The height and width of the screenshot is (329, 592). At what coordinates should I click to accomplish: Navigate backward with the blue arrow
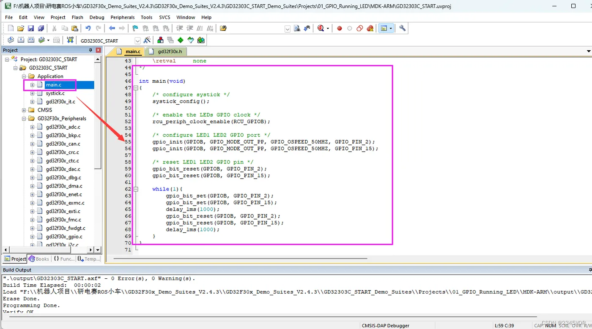point(112,28)
